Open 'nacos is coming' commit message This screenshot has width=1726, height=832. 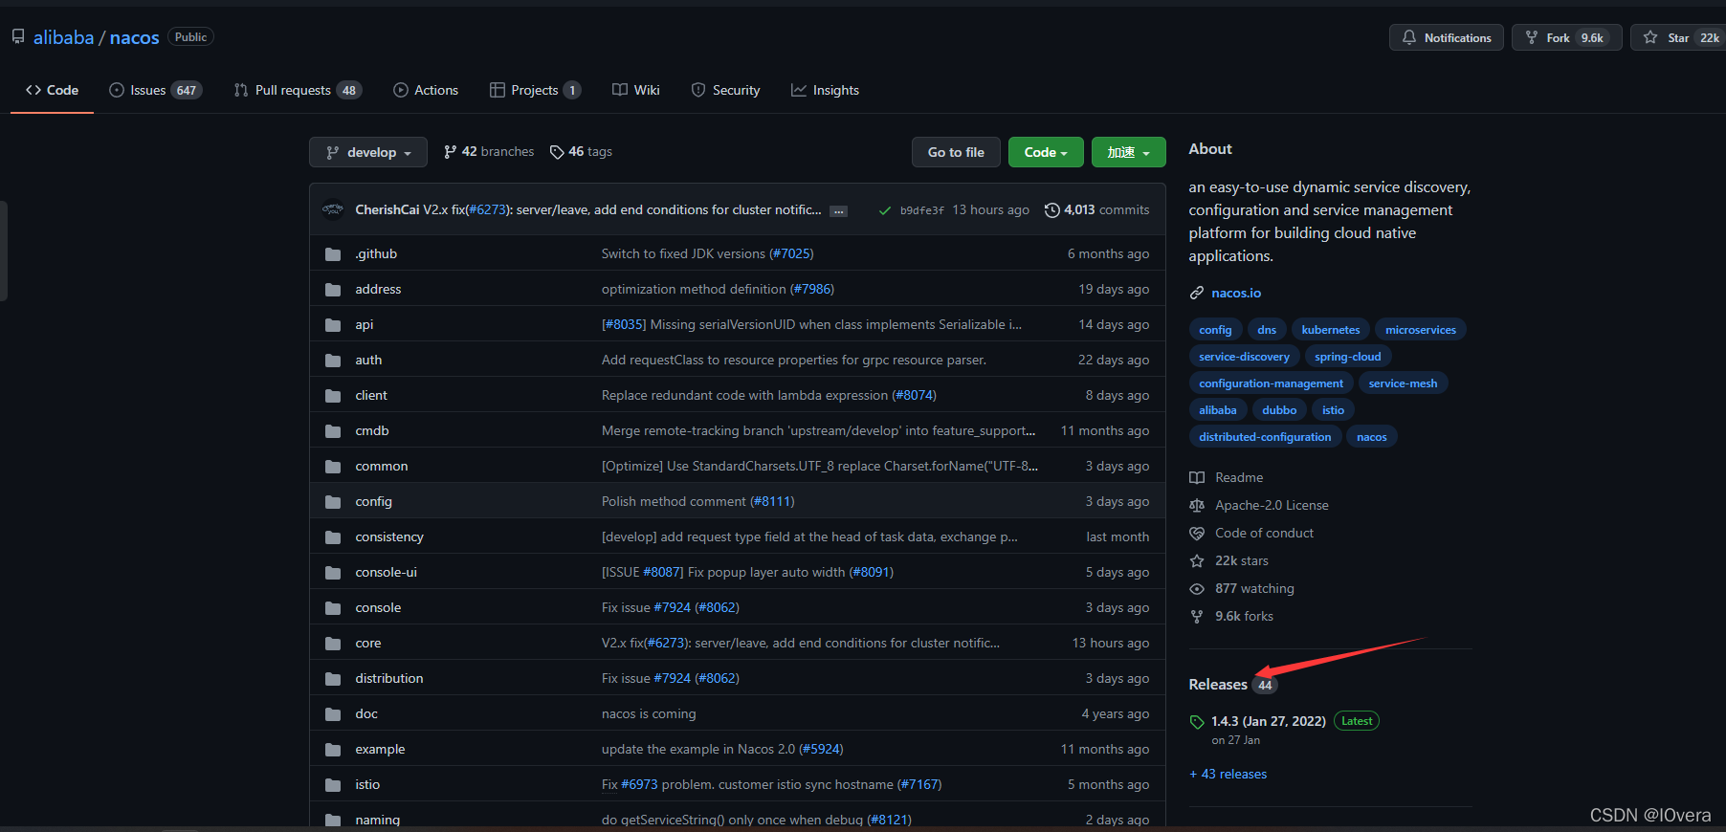click(649, 714)
